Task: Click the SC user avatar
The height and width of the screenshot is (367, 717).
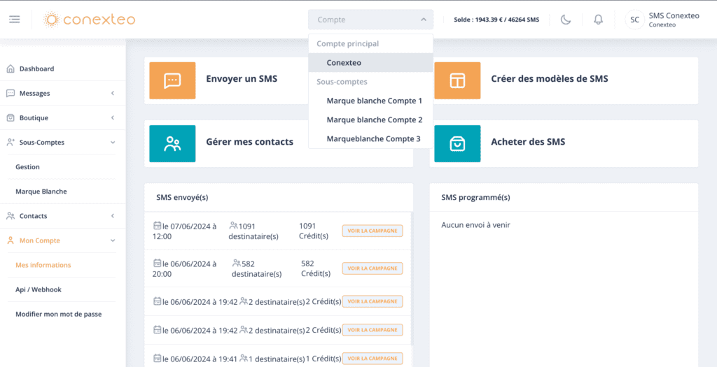Action: (x=634, y=20)
